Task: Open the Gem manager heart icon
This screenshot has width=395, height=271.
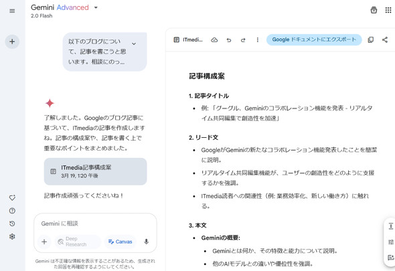Action: (12, 197)
